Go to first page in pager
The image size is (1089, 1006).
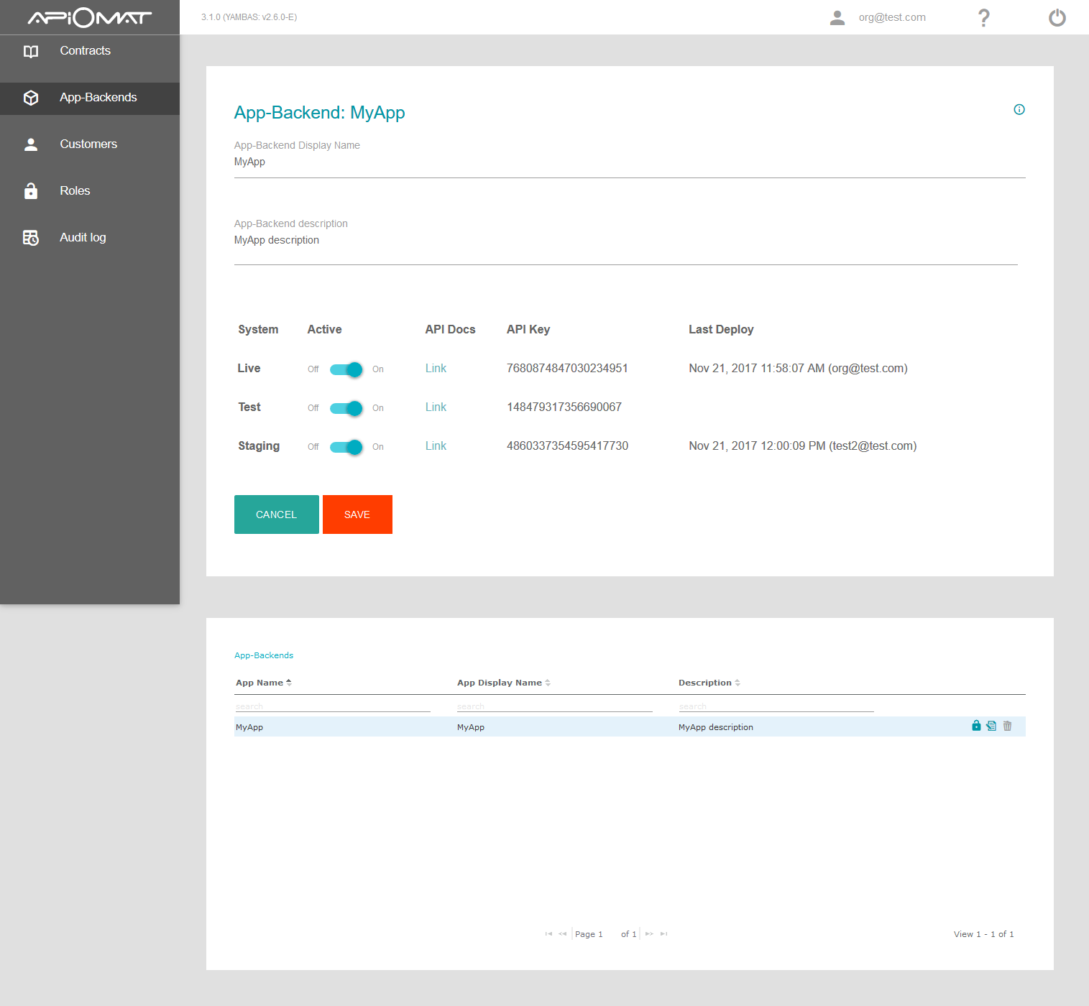(x=548, y=934)
